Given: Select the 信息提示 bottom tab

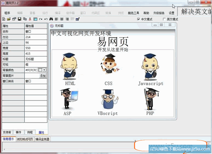Looking at the screenshot, I should [x=9, y=139].
